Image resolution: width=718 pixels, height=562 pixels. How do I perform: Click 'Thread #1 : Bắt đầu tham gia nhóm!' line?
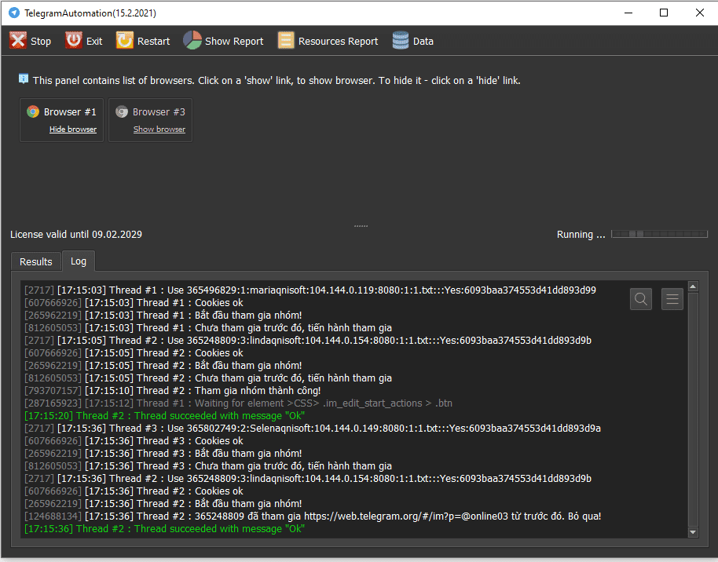coord(163,316)
